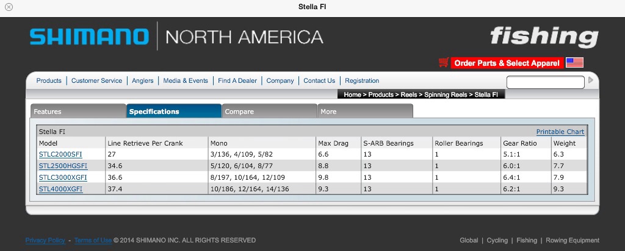
Task: Go to Rowing Equipment footer link
Action: (573, 240)
